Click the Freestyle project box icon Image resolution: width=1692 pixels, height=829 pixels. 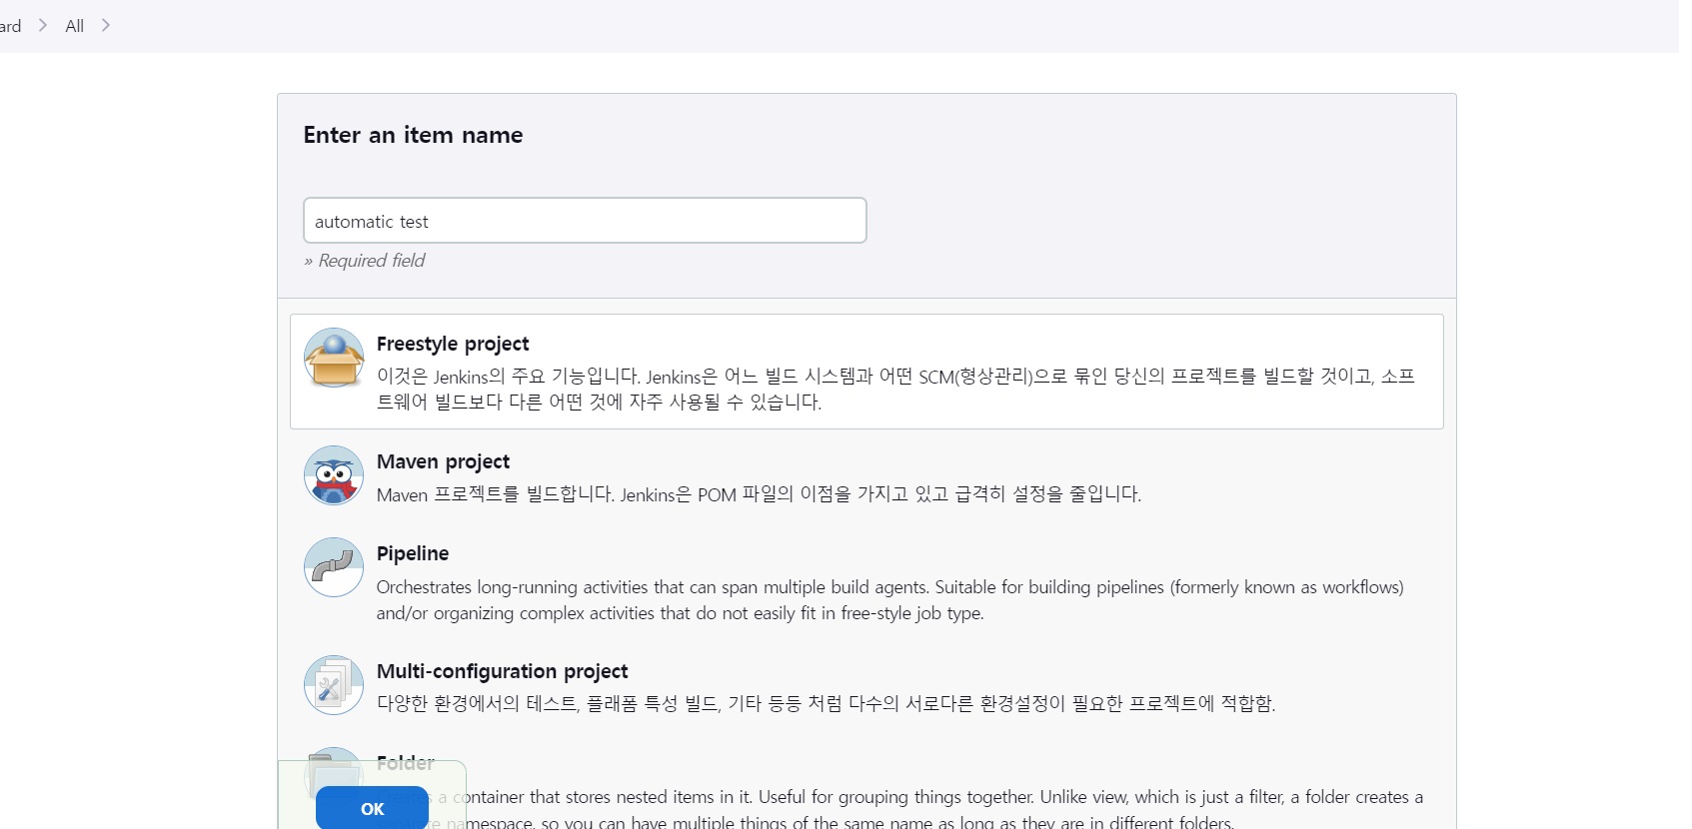click(334, 358)
